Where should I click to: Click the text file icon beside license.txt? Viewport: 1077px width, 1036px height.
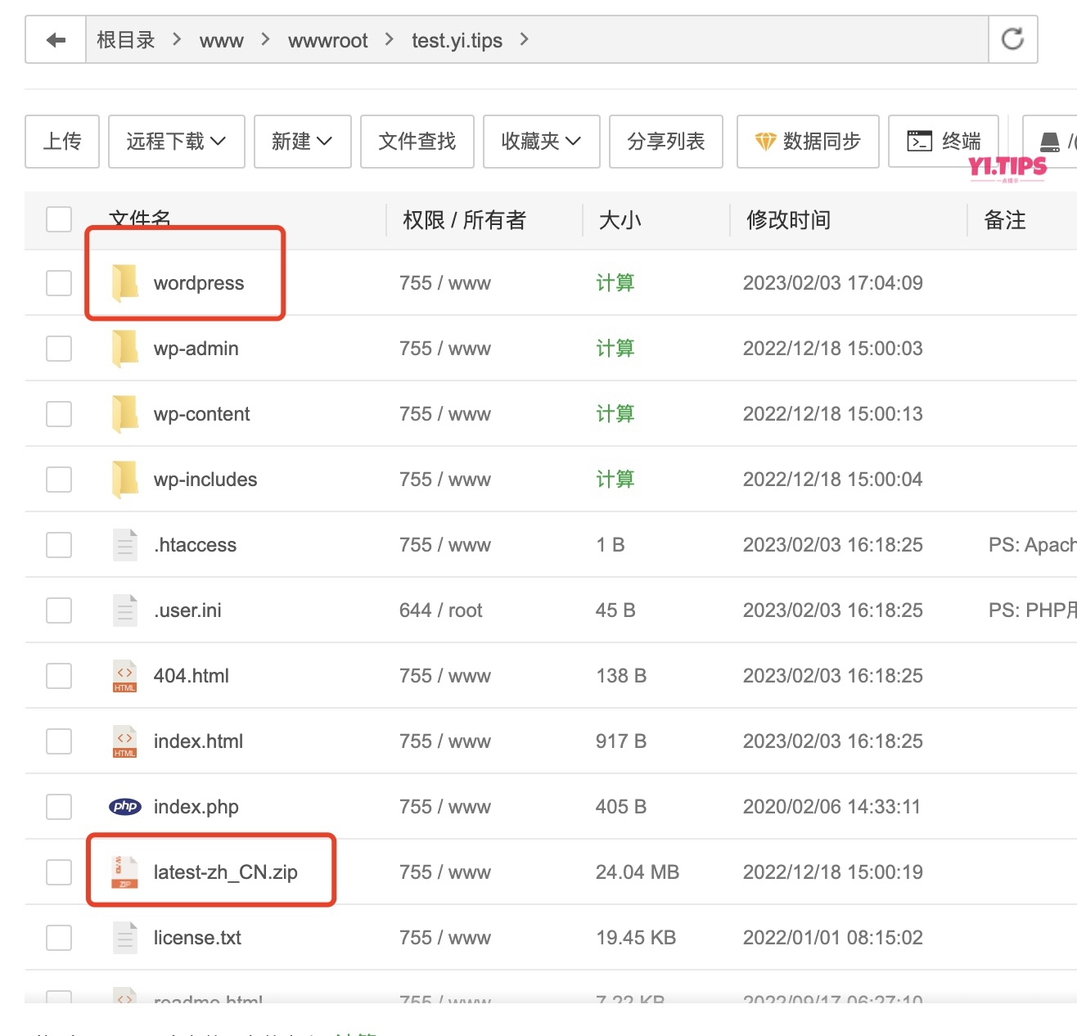[124, 937]
